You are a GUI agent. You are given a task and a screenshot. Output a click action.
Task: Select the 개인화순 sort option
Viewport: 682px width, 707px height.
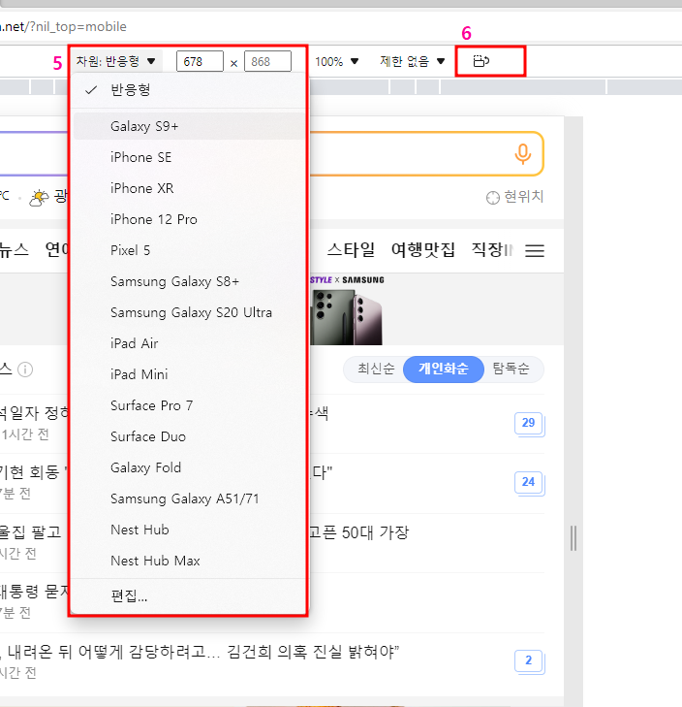click(x=444, y=370)
